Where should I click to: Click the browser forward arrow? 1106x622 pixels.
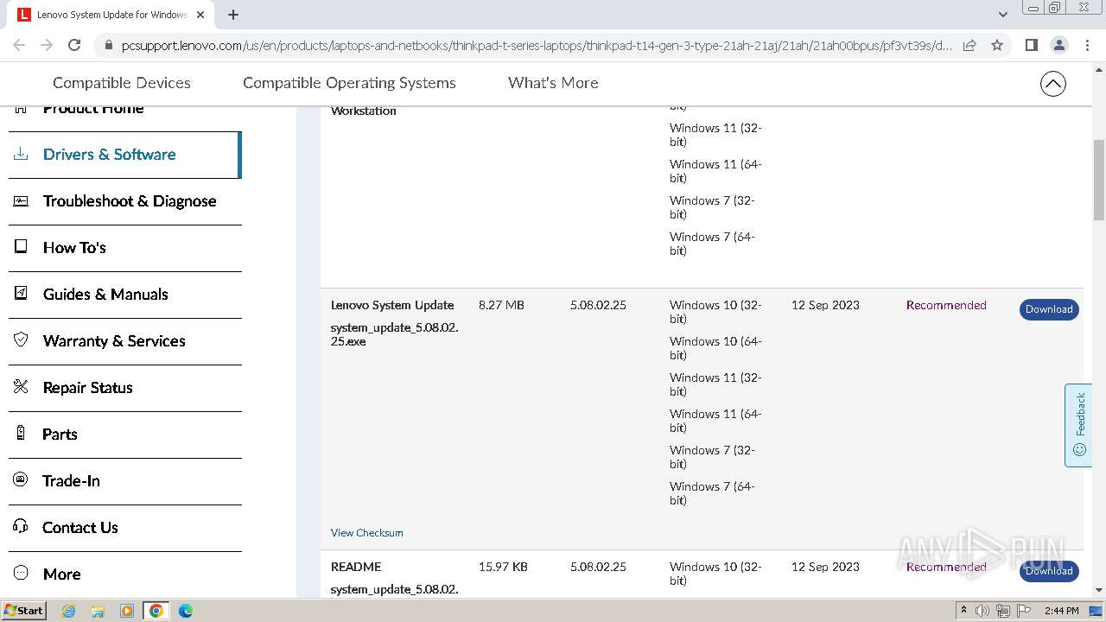point(47,45)
